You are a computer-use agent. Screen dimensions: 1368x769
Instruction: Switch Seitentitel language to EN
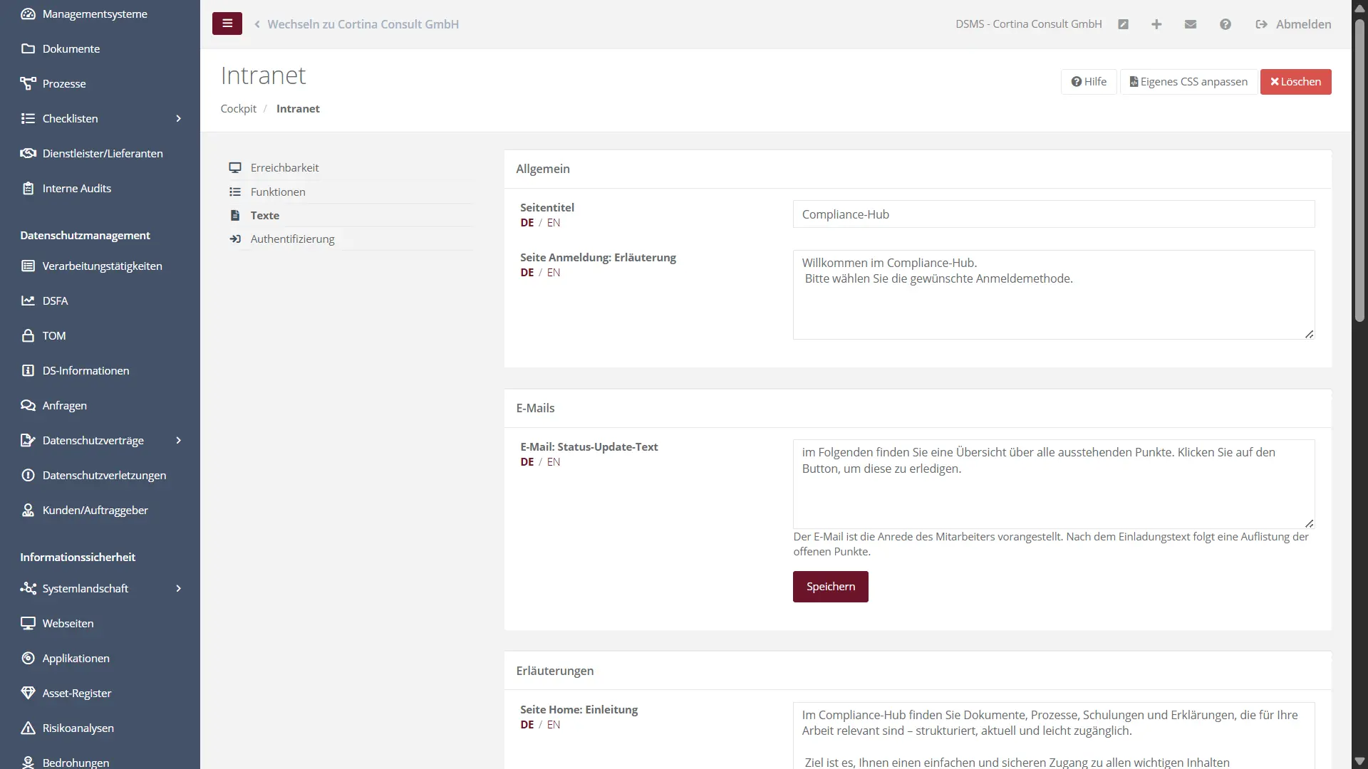pos(554,223)
